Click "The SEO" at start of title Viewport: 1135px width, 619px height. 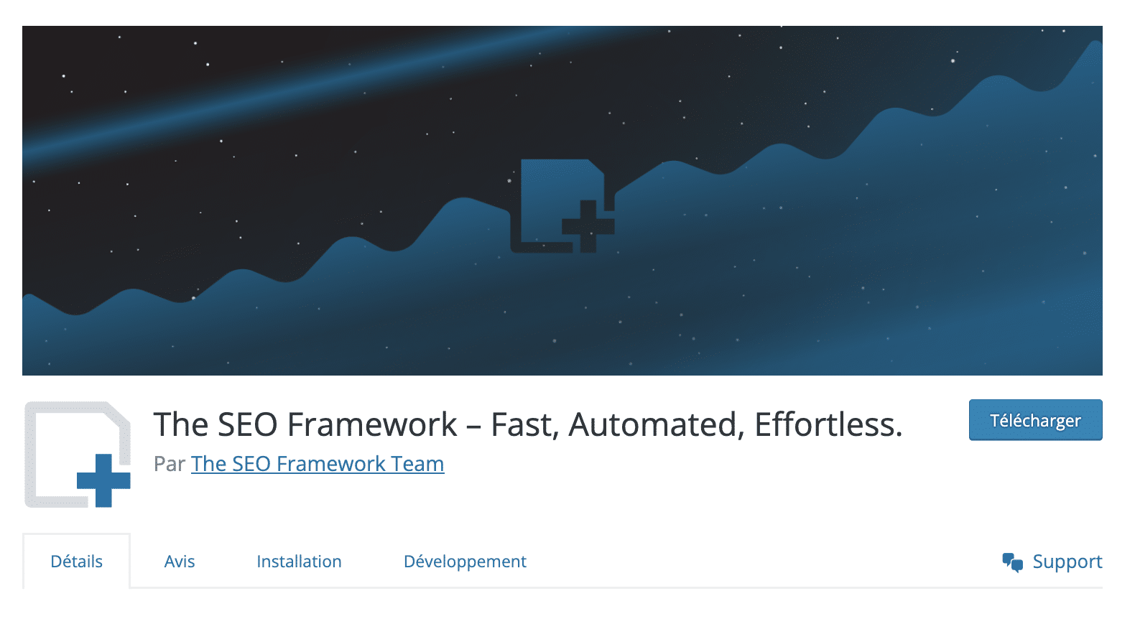216,424
